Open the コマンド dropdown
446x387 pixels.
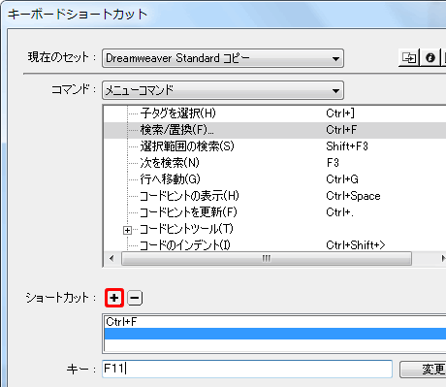223,90
